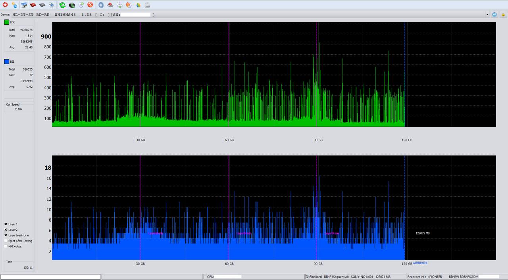Image resolution: width=508 pixels, height=280 pixels.
Task: Click the Time value 130:11
Action: 28,268
